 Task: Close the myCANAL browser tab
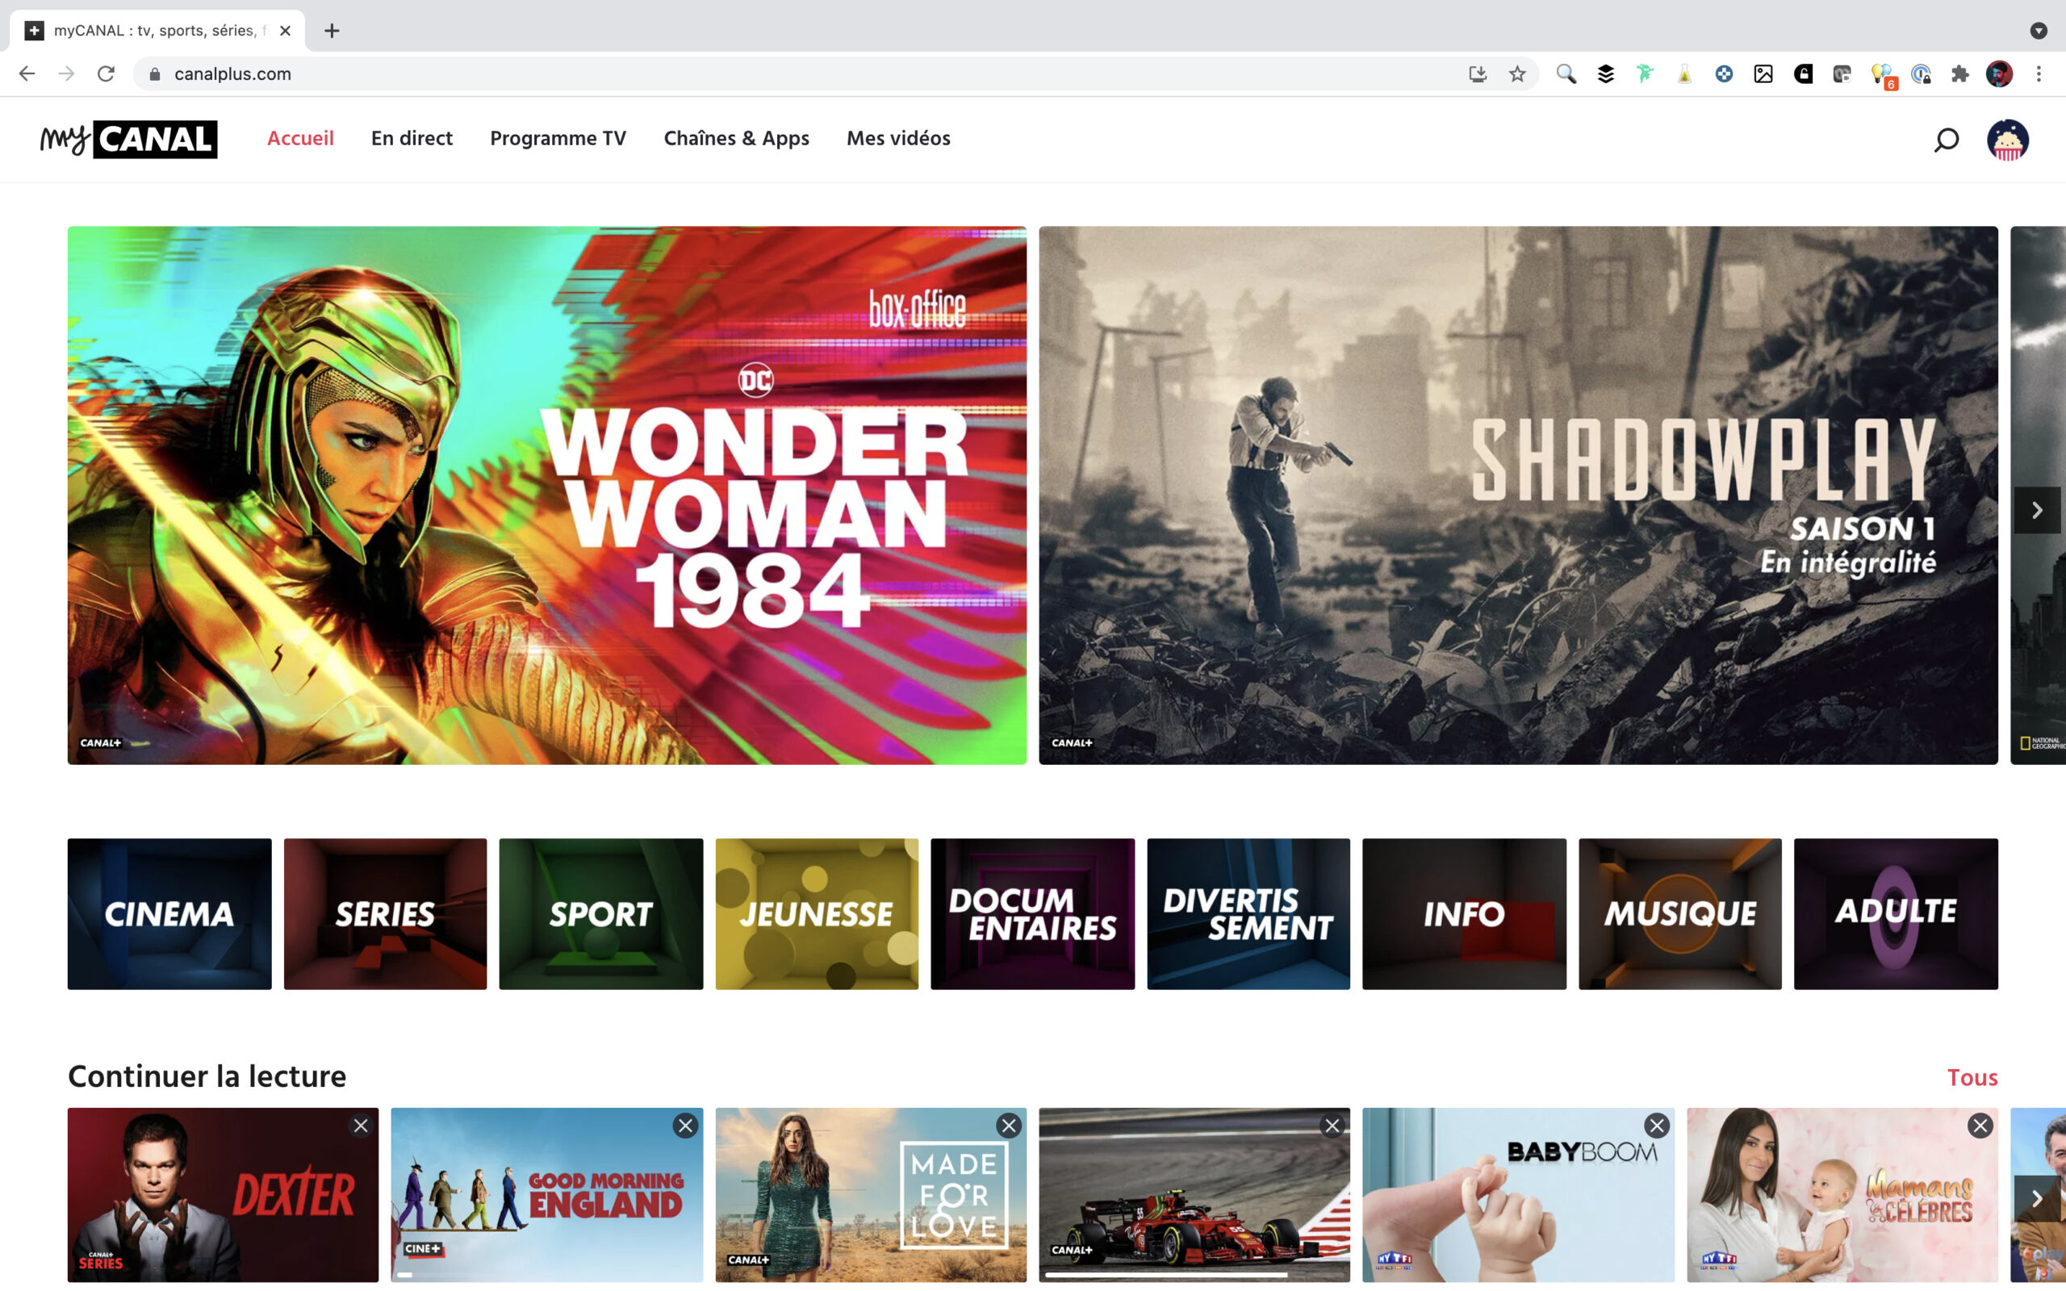click(x=285, y=31)
